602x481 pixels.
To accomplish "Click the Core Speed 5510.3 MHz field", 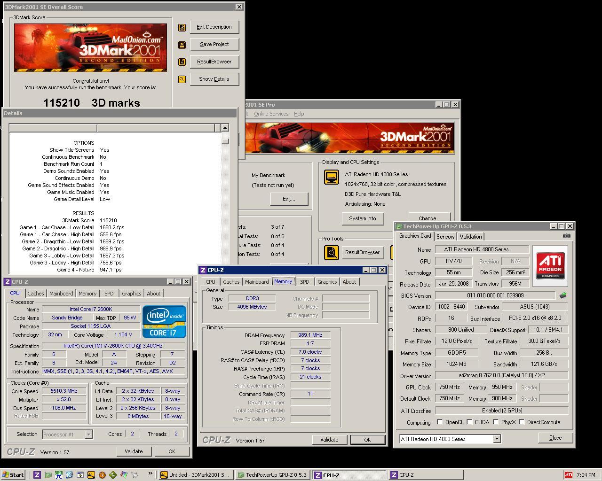I will (x=64, y=391).
